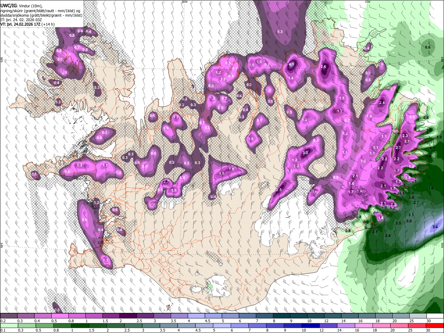Click the 3.1 rain value offshore
444x333 pixels.
pyautogui.click(x=411, y=215)
